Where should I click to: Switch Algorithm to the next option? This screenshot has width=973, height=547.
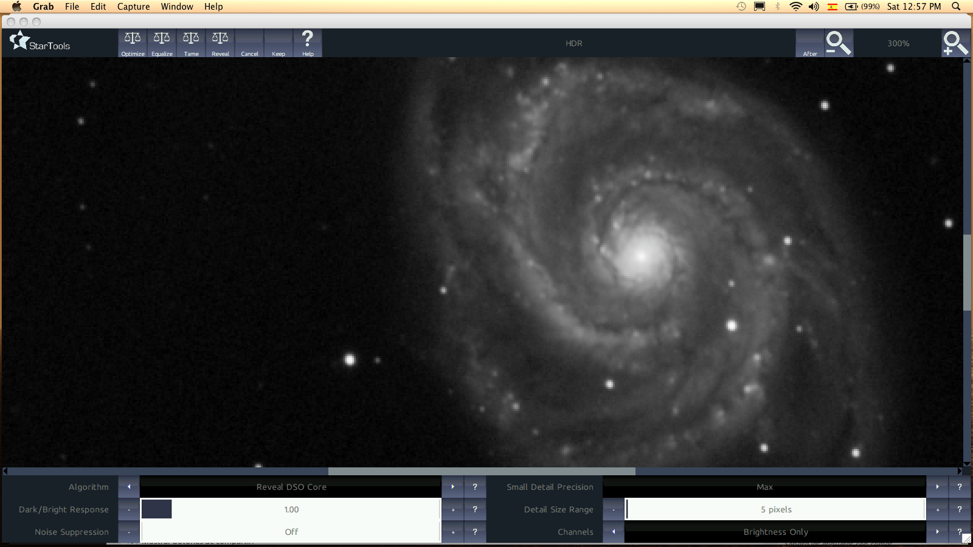click(x=452, y=487)
